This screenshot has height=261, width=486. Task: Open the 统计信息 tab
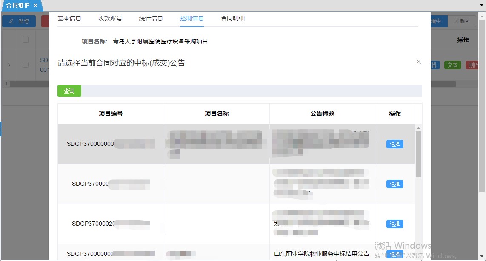(x=151, y=18)
